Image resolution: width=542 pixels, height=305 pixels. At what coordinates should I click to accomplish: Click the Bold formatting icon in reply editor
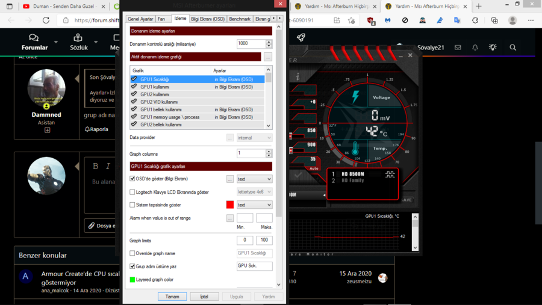click(x=96, y=166)
